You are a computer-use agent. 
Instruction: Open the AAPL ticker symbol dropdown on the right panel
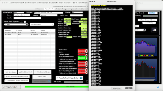pyautogui.click(x=153, y=13)
